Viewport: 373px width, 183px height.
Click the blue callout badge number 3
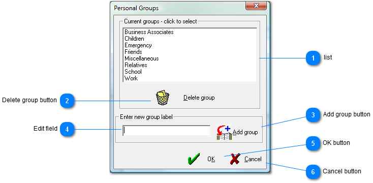click(313, 115)
